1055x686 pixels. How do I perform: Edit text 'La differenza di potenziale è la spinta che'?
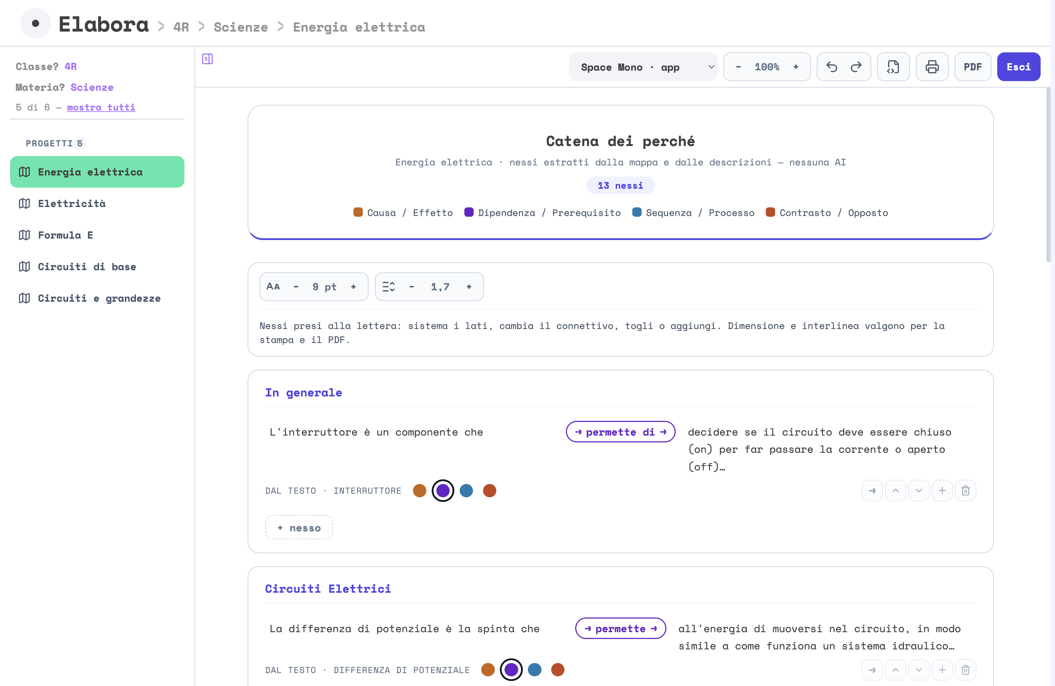(404, 628)
